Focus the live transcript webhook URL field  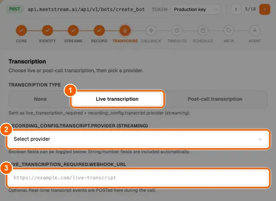click(138, 178)
